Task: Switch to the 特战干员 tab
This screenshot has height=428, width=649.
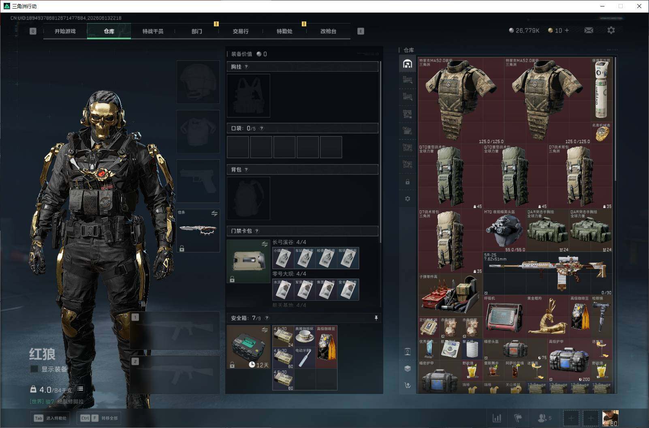Action: pos(153,31)
